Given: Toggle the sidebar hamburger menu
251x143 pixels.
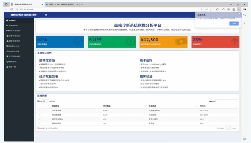Looking at the screenshot, I should click(46, 15).
